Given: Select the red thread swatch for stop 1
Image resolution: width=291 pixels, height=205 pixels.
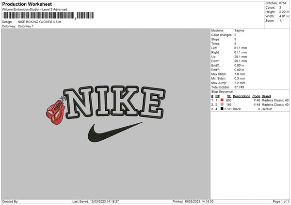Looking at the screenshot, I should click(222, 100).
